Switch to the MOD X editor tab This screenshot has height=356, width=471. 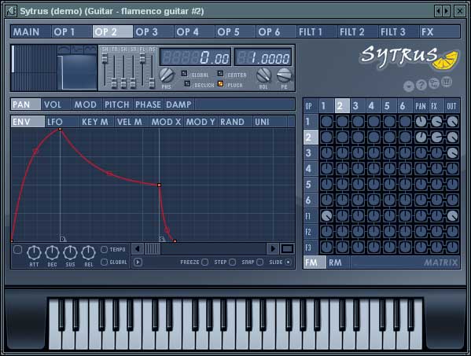(x=166, y=122)
